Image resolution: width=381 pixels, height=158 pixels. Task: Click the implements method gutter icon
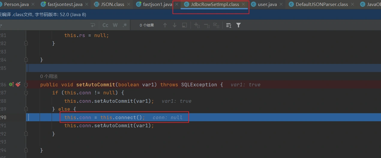coord(12,85)
